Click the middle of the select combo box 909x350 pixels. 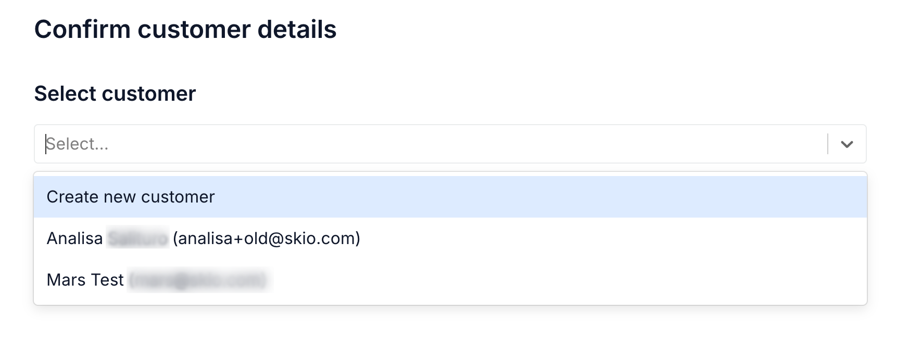point(450,144)
